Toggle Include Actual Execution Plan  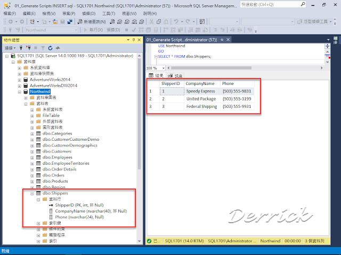tap(166, 30)
